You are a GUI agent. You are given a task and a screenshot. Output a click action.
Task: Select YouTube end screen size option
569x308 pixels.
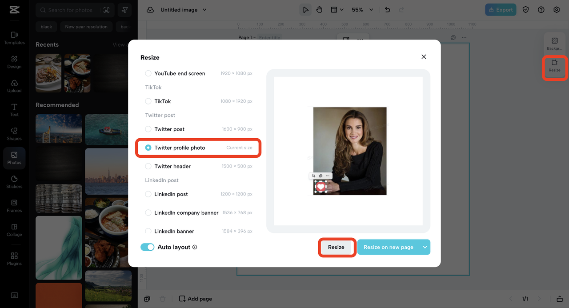point(199,73)
